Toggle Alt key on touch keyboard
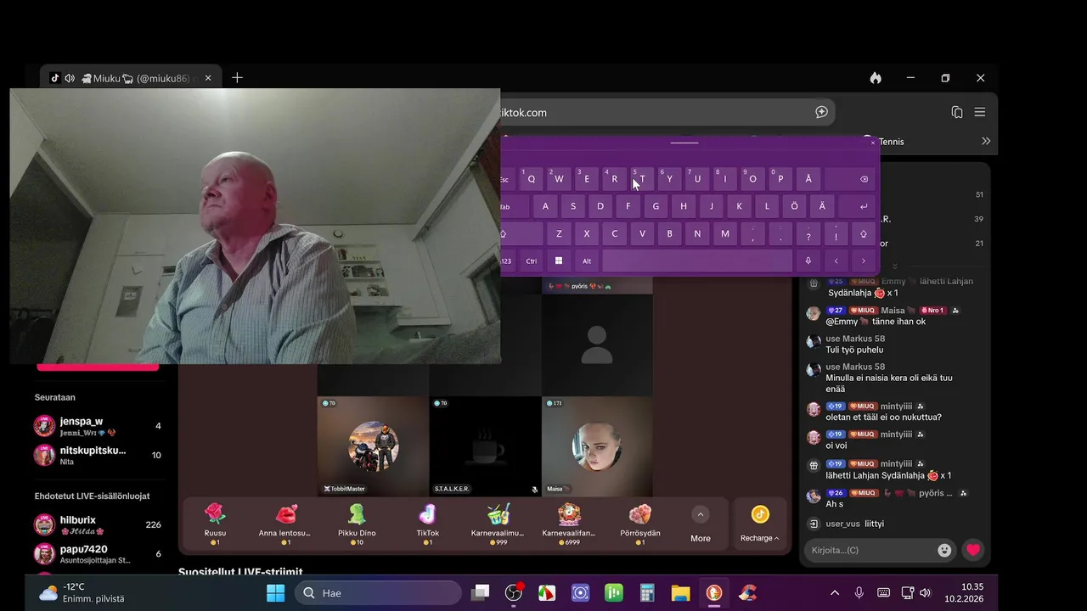The image size is (1087, 611). pos(587,261)
